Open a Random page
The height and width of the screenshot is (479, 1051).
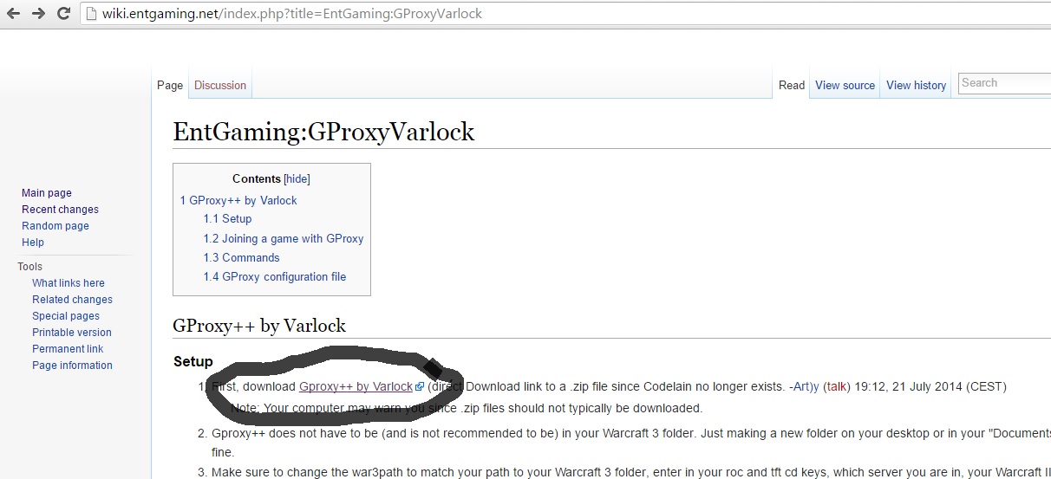click(55, 226)
